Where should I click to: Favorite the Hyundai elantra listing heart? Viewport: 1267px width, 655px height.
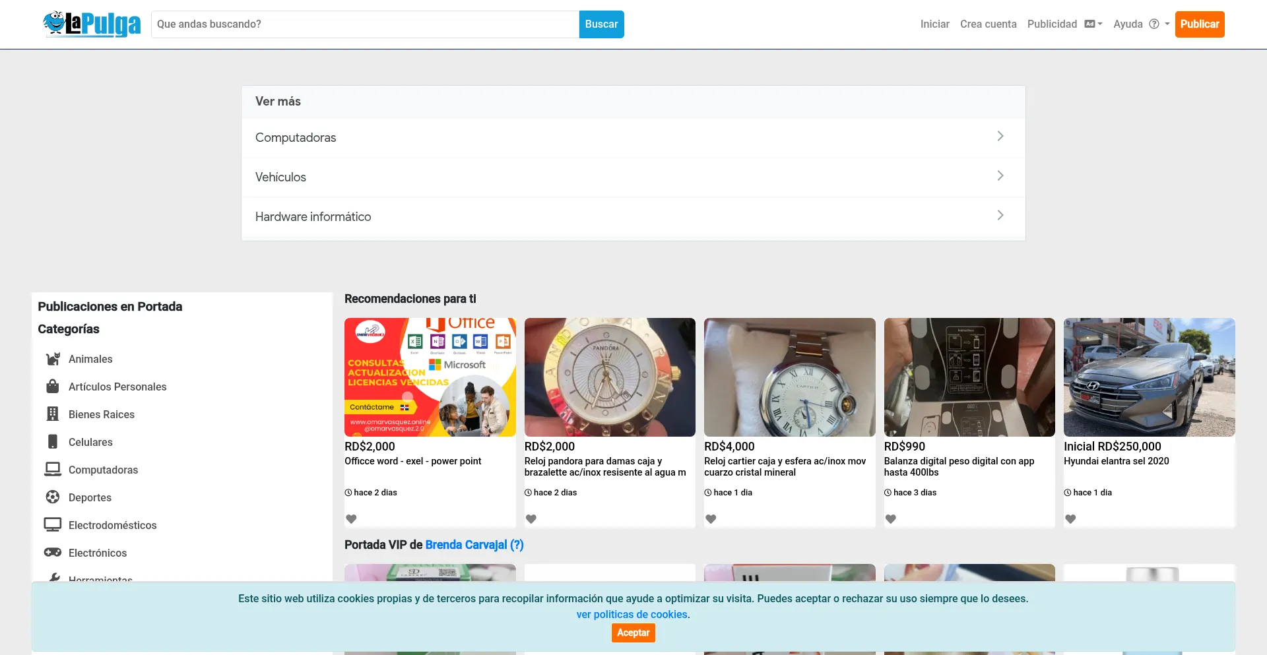[1070, 519]
